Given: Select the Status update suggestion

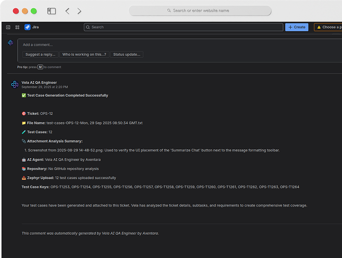Looking at the screenshot, I should 127,55.
